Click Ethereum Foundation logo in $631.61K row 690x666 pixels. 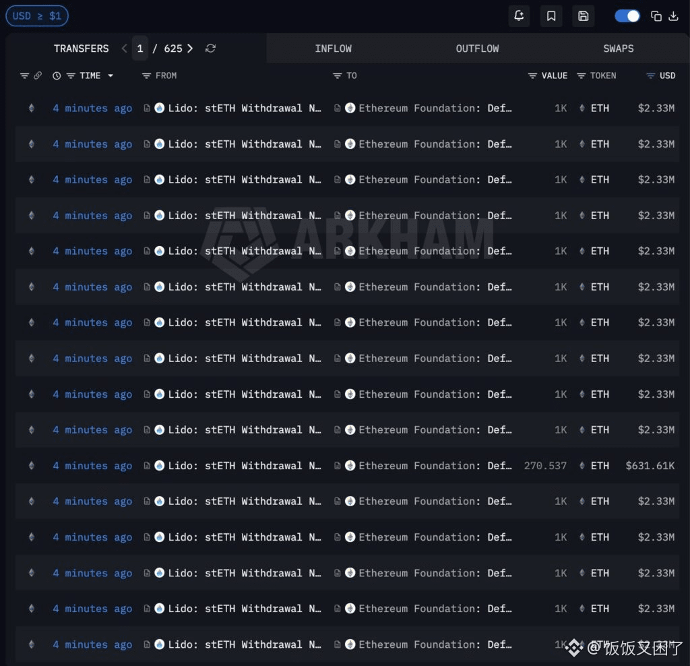click(x=350, y=466)
